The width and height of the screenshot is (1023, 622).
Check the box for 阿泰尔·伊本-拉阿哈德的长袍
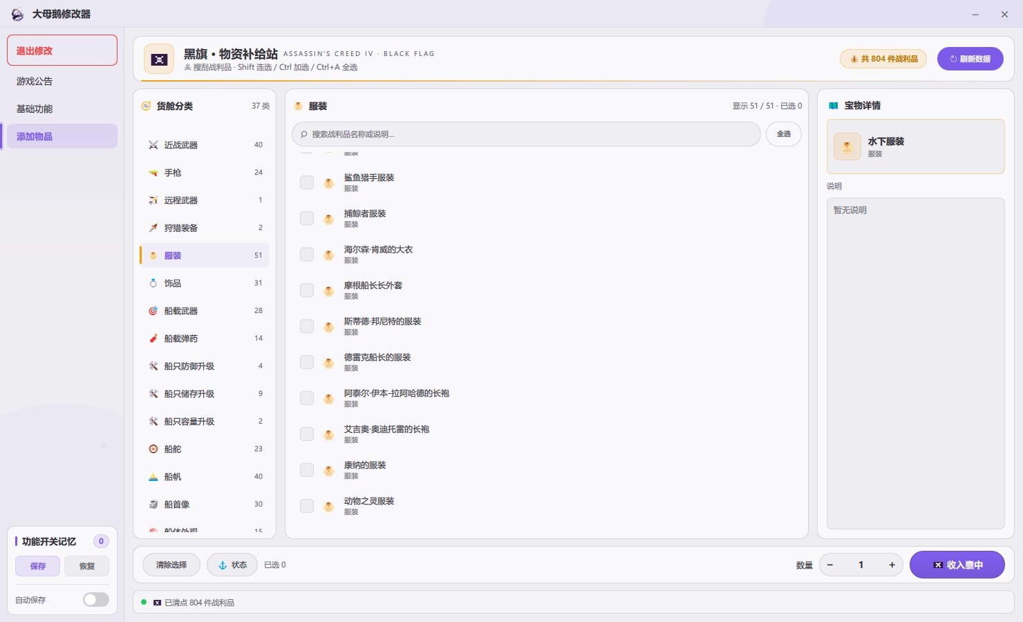tap(307, 398)
